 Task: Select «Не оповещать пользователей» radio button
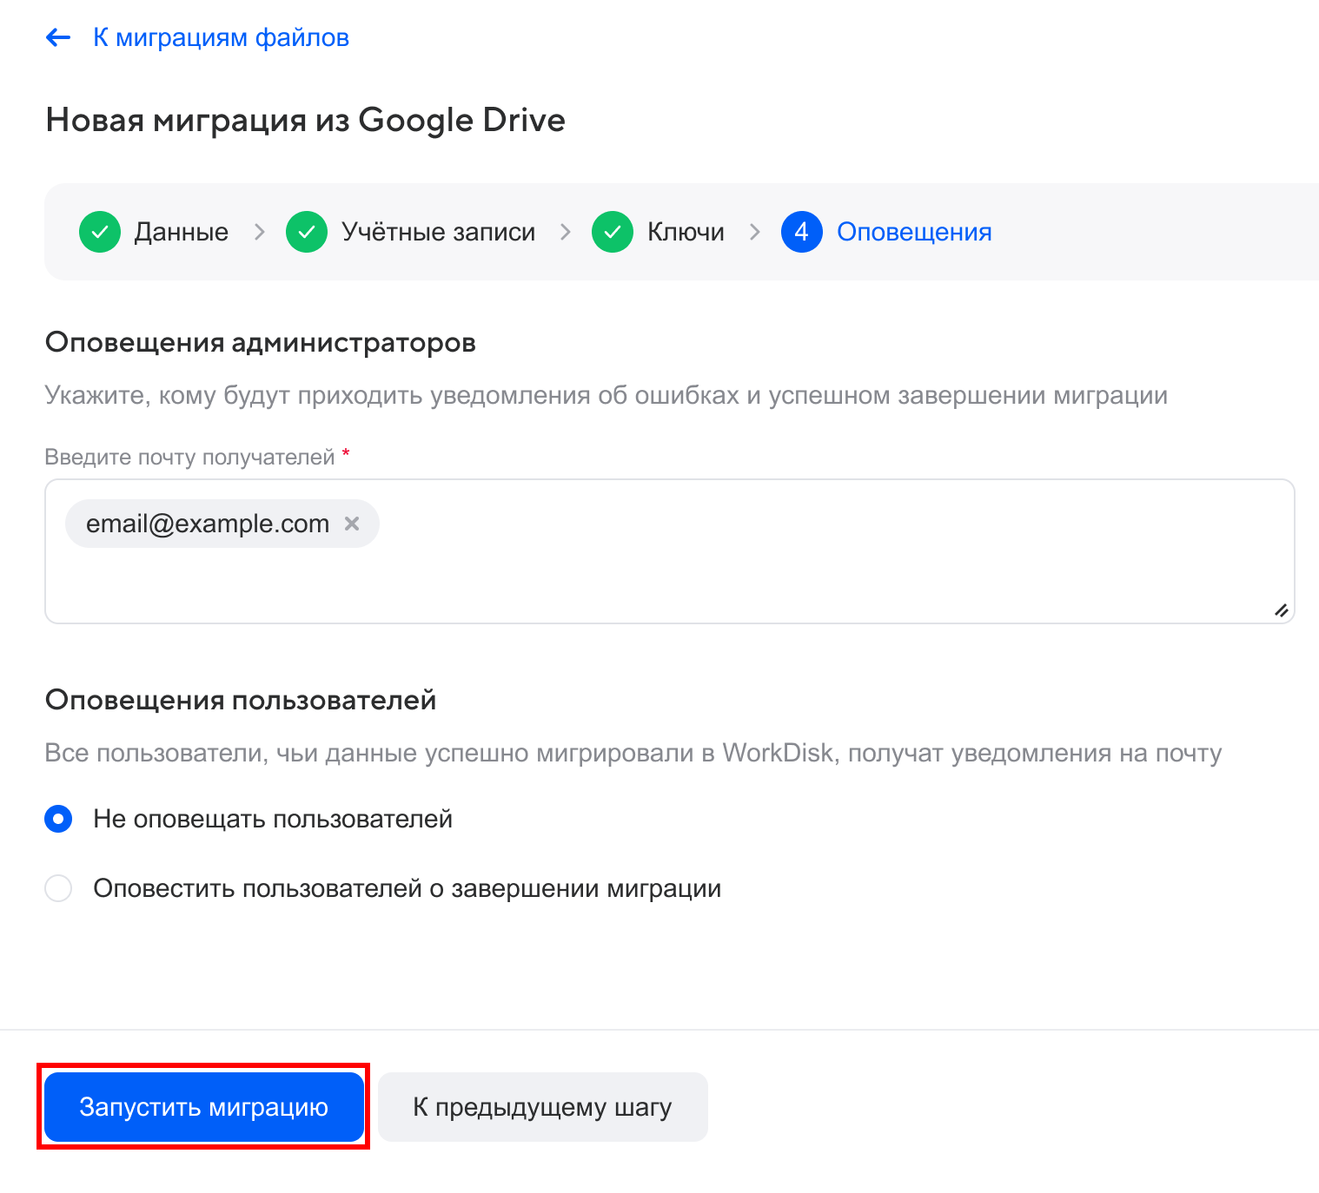[x=57, y=818]
